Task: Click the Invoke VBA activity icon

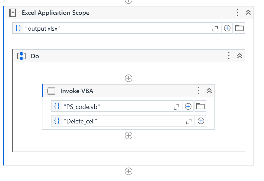Action: pos(51,91)
